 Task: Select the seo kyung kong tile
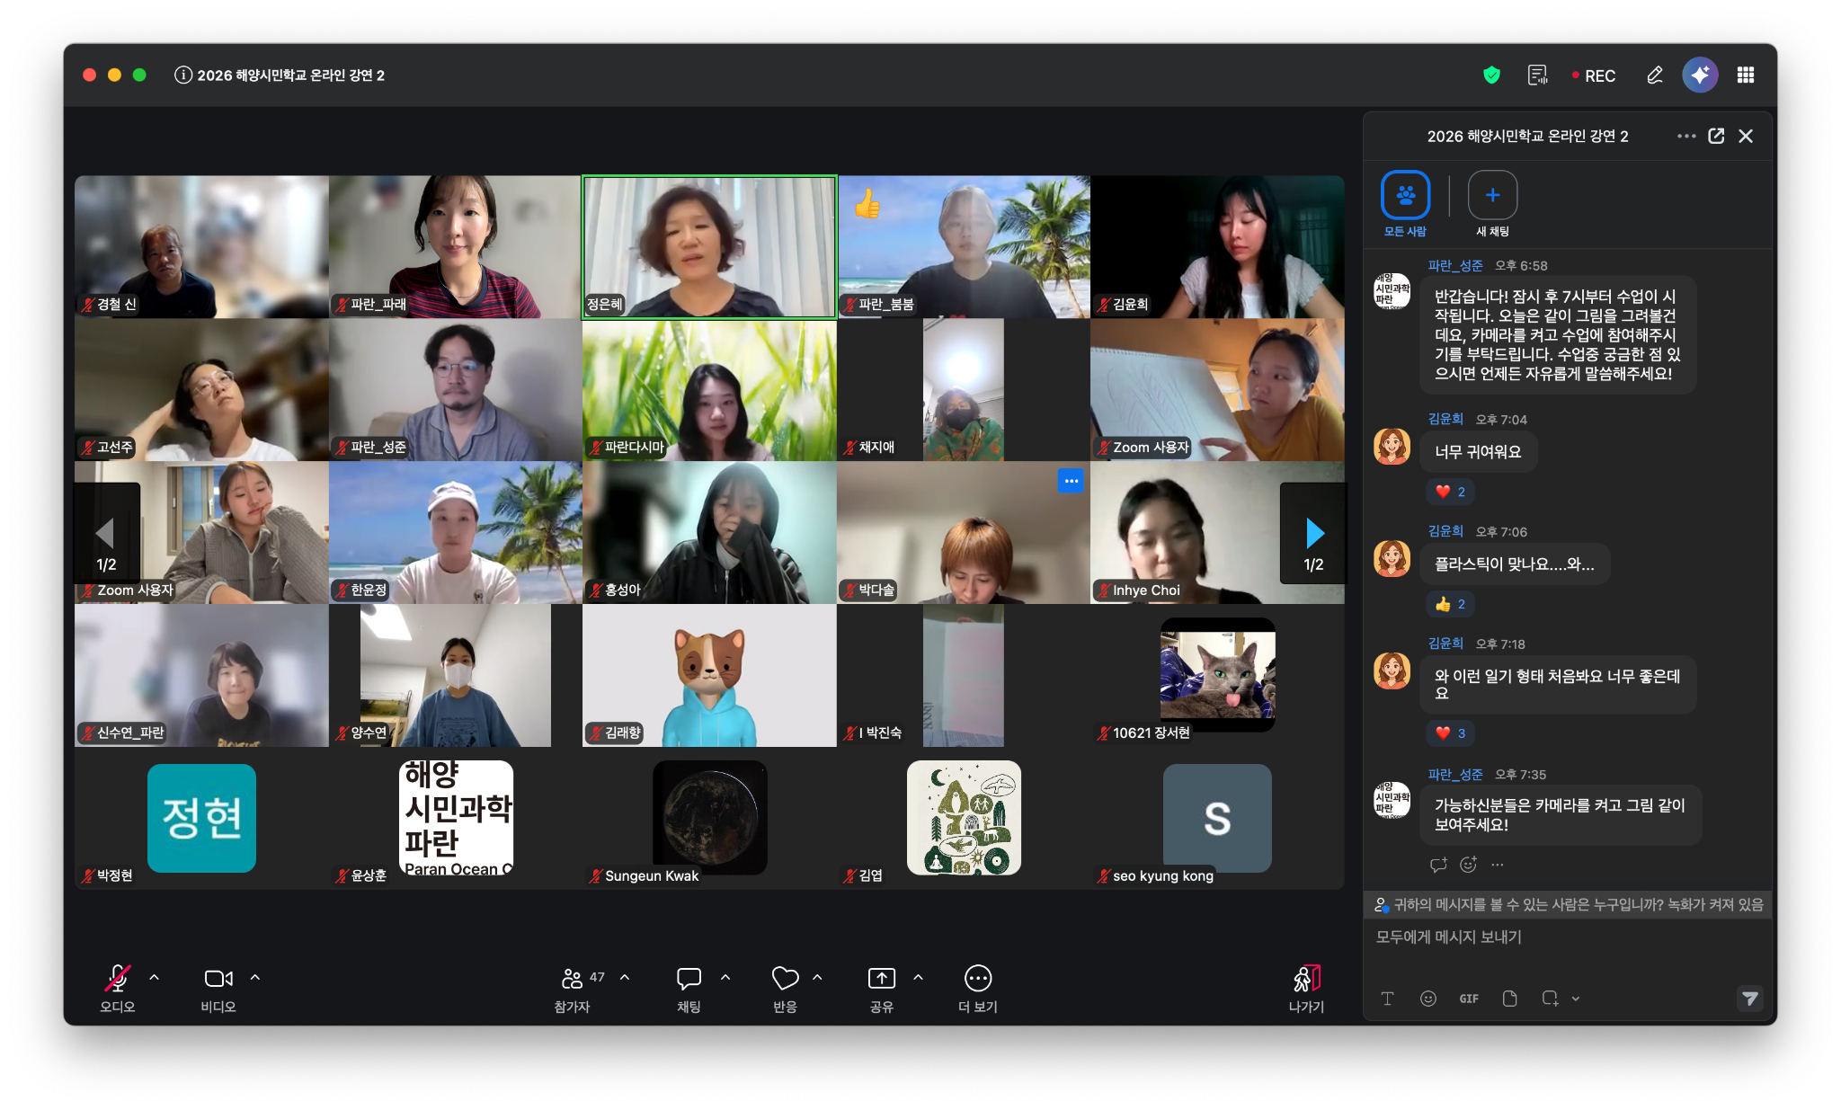click(1217, 818)
